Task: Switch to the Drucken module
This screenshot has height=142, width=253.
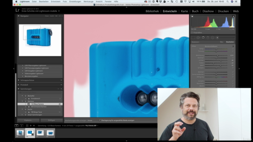Action: [x=223, y=11]
